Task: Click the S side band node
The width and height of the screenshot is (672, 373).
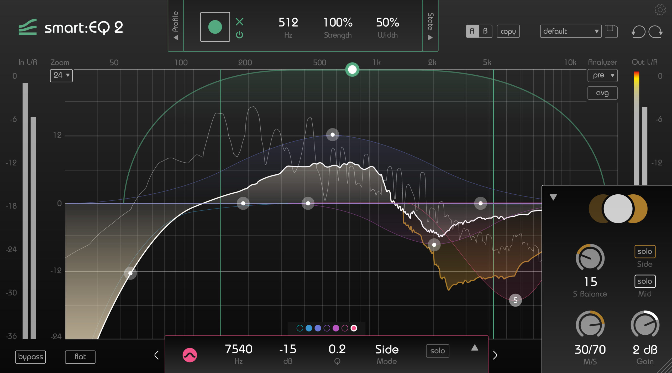Action: 515,300
